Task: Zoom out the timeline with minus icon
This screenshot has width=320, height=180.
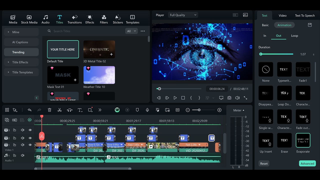Action: click(x=188, y=110)
